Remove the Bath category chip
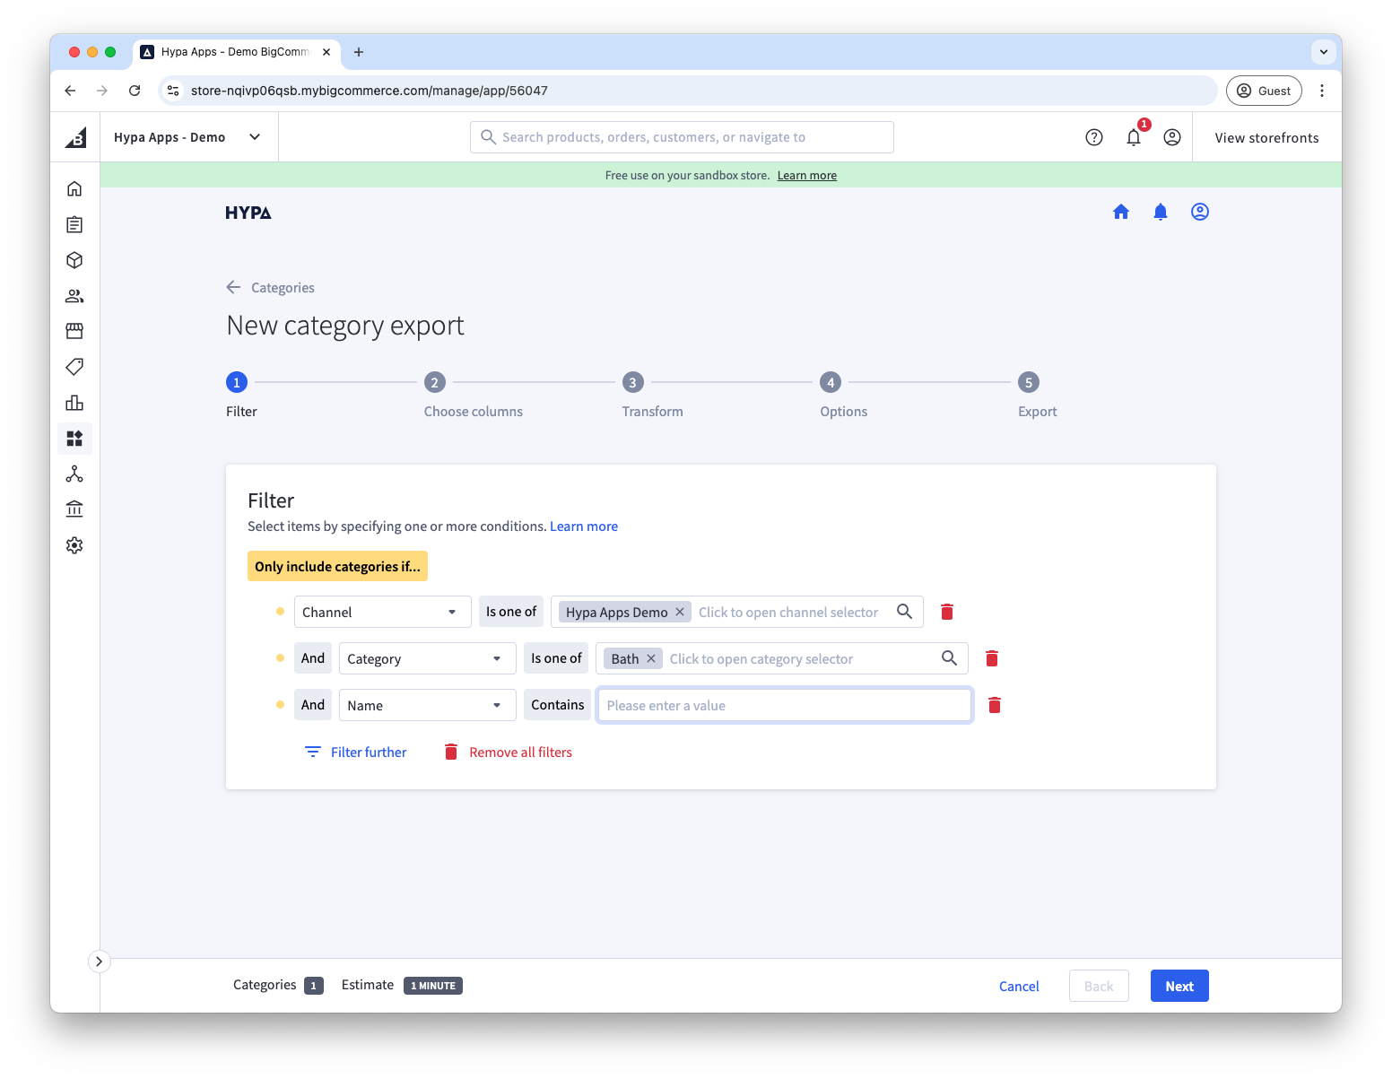 651,657
